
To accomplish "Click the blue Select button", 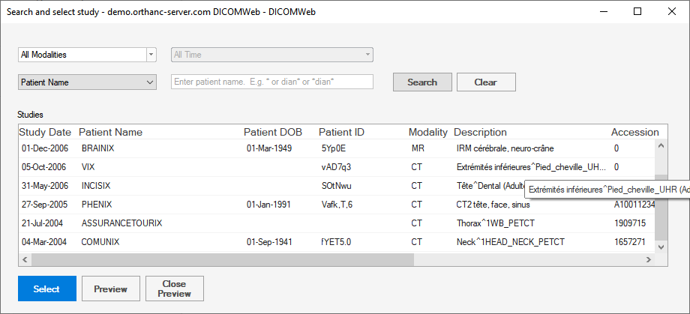I will 46,289.
